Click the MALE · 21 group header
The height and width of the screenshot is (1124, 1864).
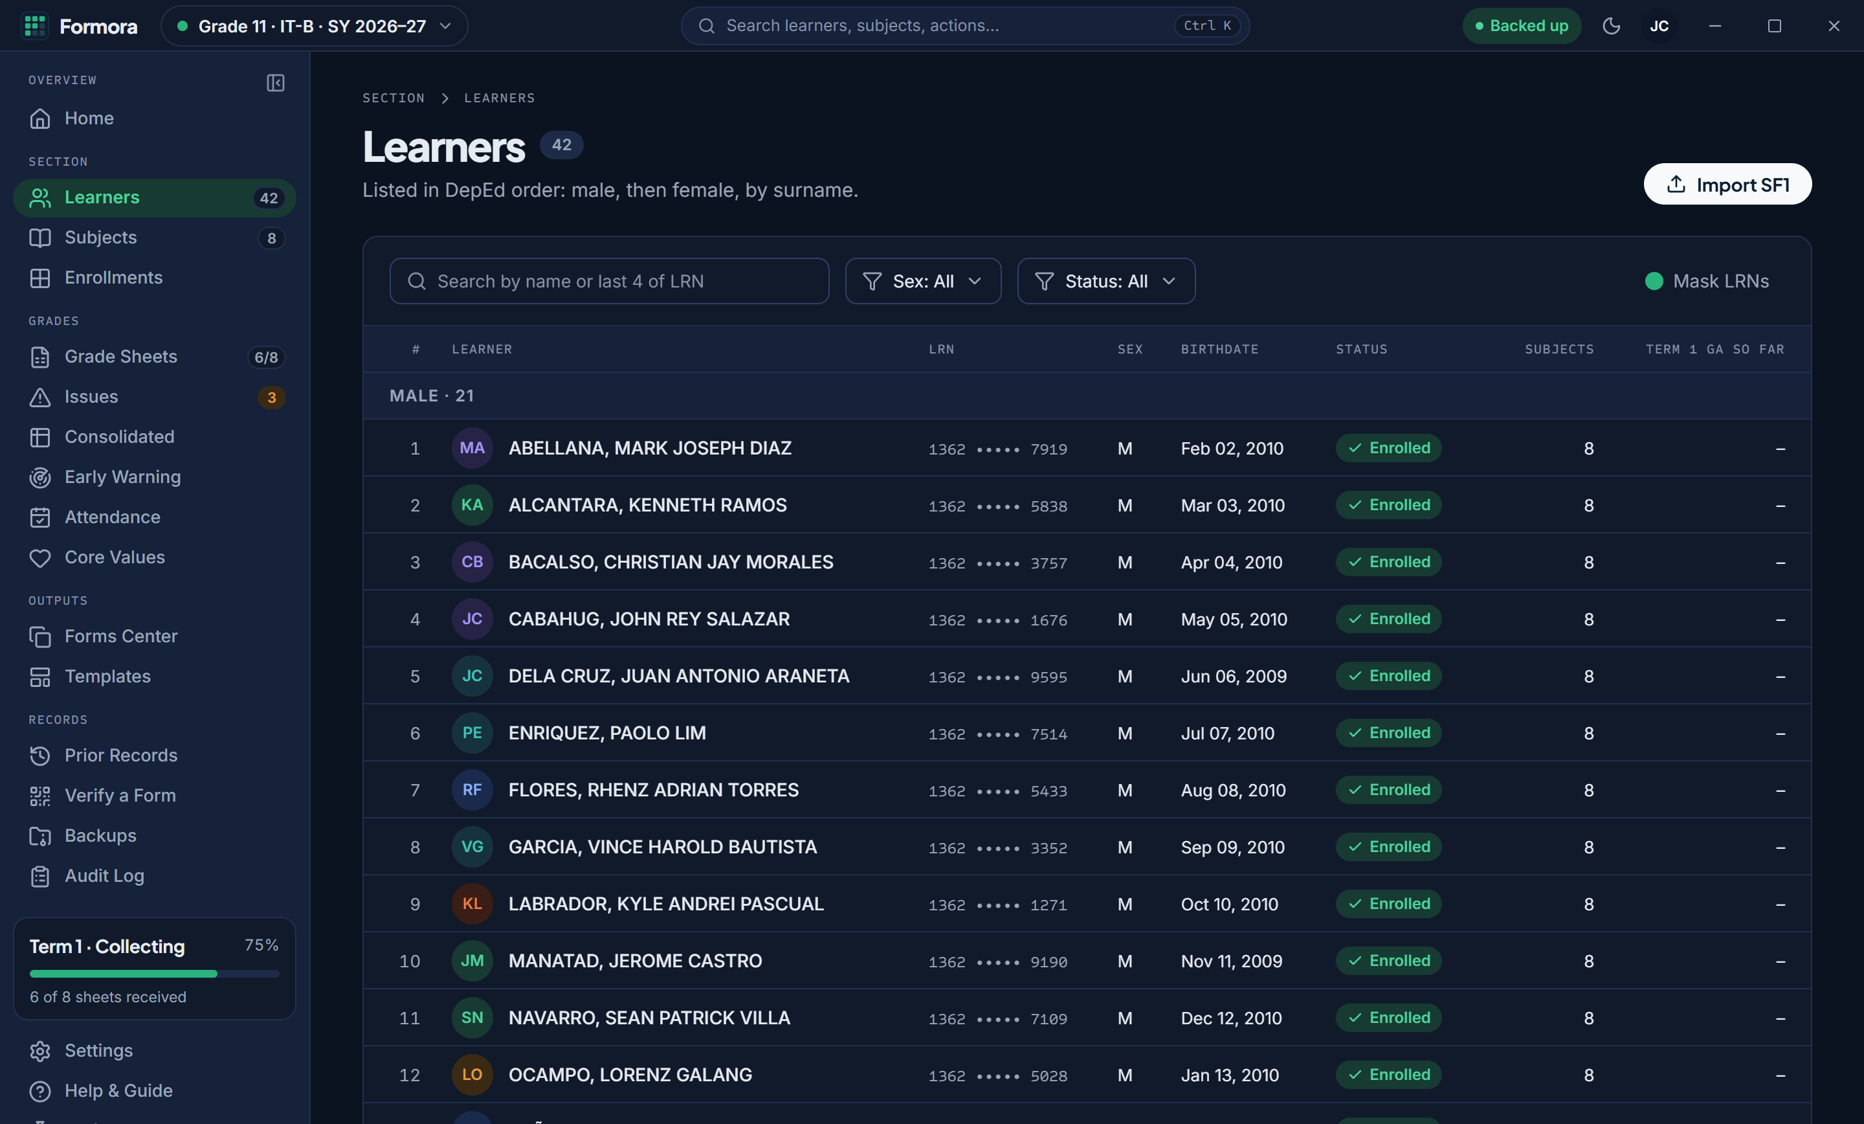point(1086,396)
